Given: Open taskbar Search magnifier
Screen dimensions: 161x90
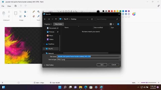Looking at the screenshot, I should coord(65,87).
